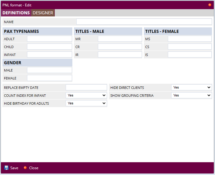Image resolution: width=215 pixels, height=175 pixels.
Task: Click the Adult pax typename field
Action: click(x=50, y=39)
